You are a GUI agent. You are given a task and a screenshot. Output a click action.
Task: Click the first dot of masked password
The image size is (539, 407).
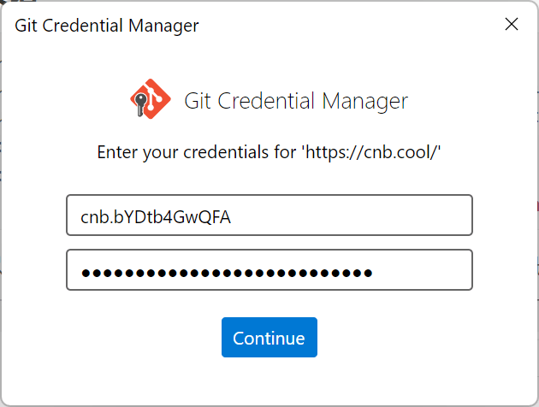(86, 274)
